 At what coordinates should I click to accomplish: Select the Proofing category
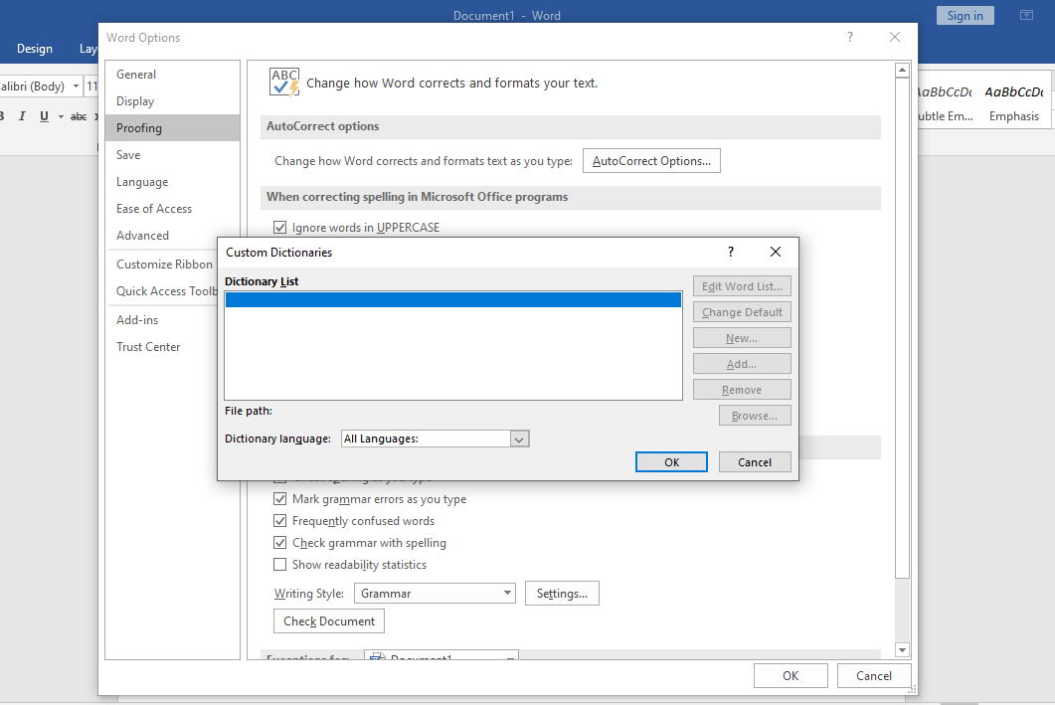pos(172,128)
